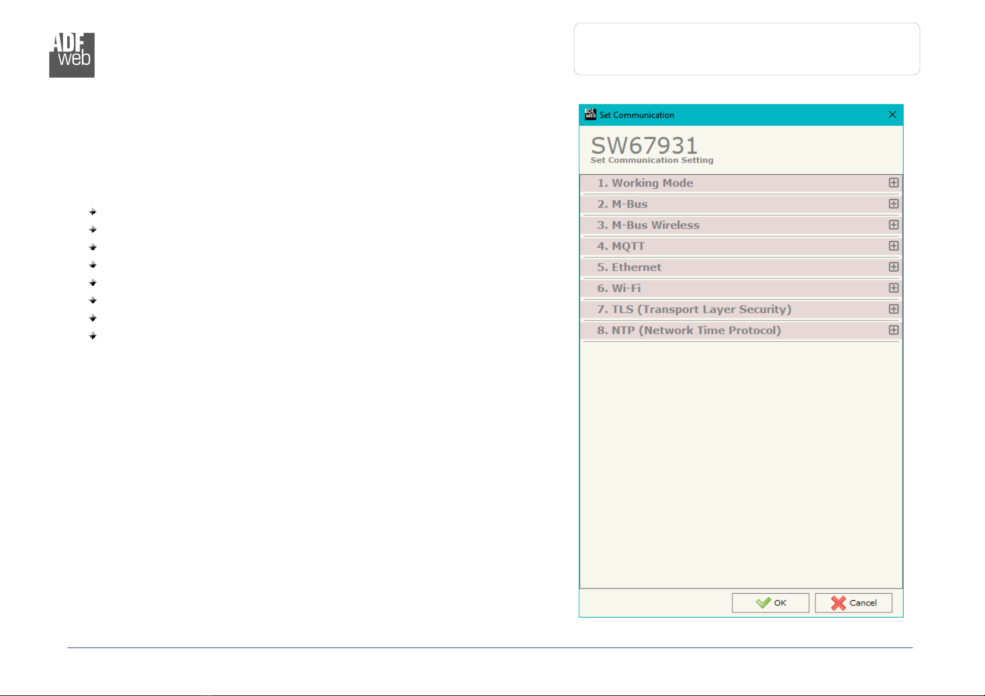Viewport: 985px width, 696px height.
Task: Click the SW67931 heading text
Action: point(644,145)
